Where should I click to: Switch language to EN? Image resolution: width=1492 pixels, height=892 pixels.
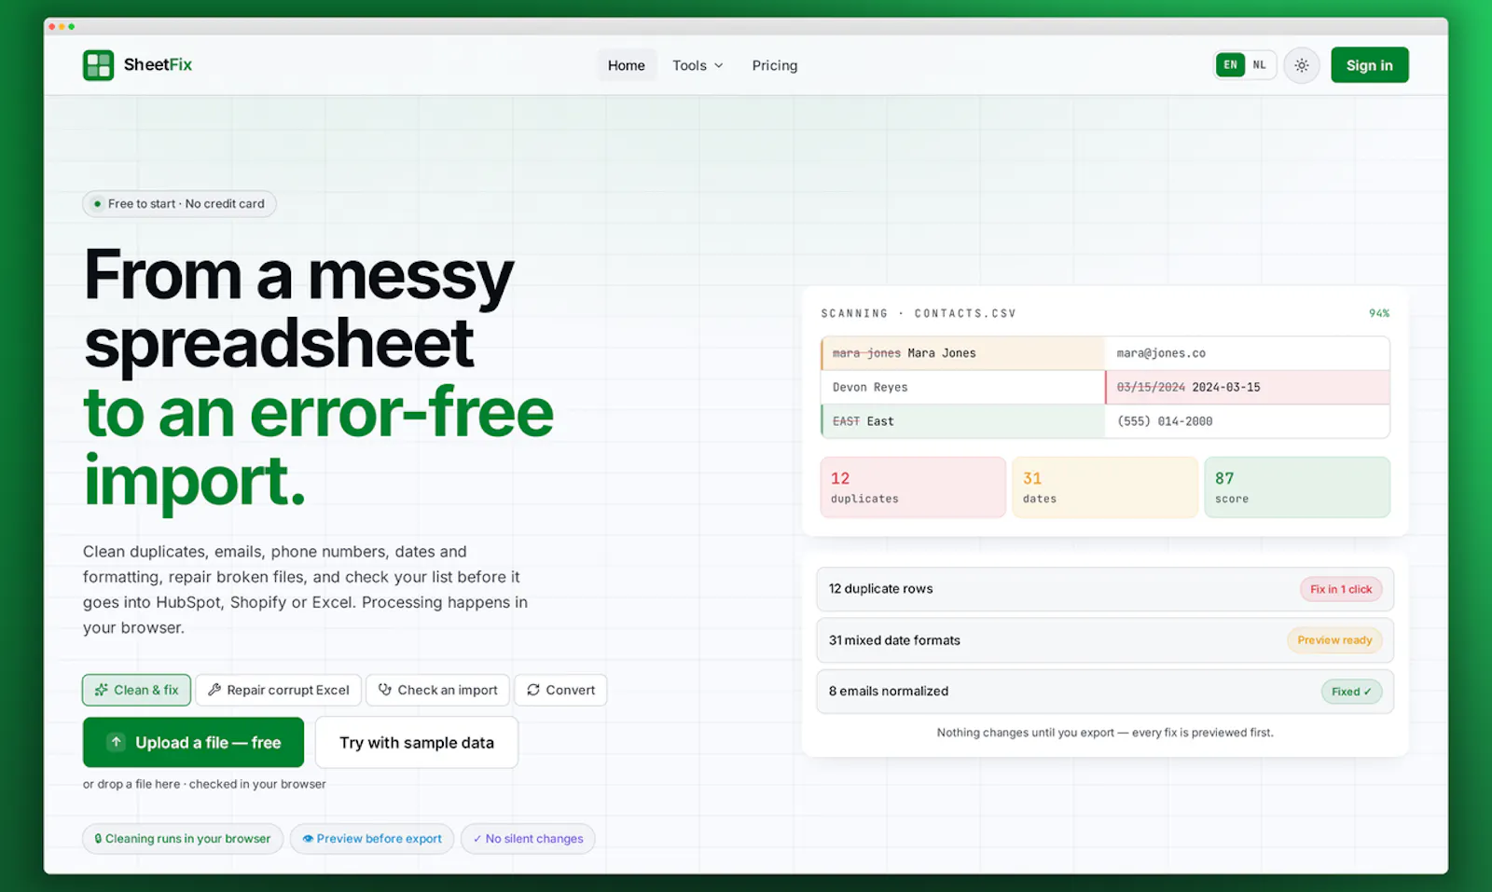1230,65
